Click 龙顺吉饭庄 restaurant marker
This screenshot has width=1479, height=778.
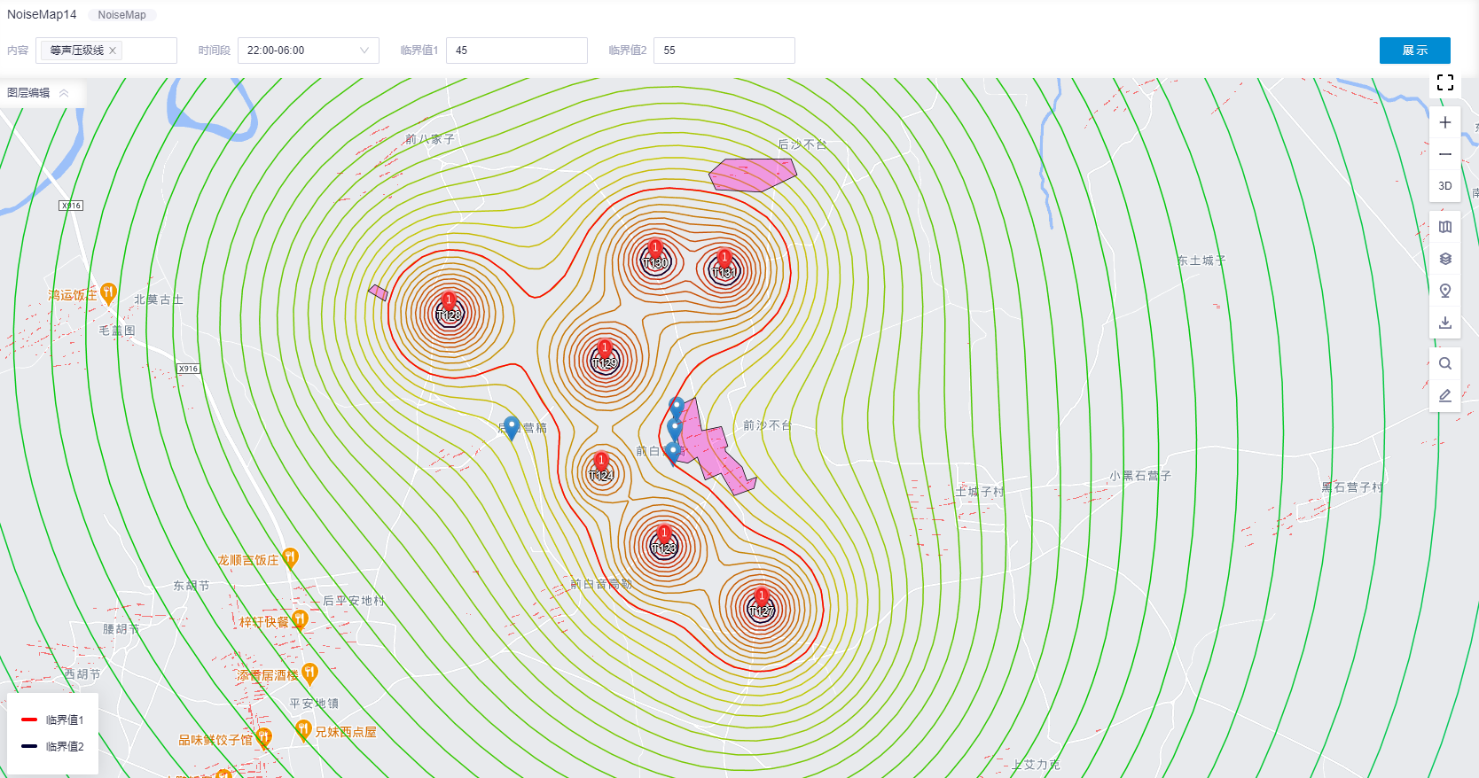[290, 558]
